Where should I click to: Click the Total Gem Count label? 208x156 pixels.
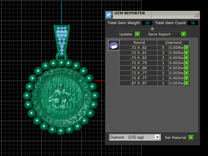point(170,23)
